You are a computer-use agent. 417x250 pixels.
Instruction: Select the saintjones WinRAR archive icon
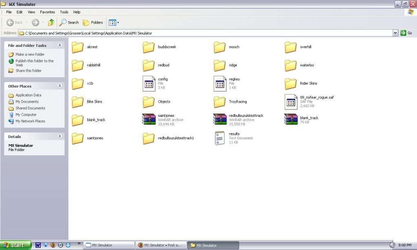[149, 119]
